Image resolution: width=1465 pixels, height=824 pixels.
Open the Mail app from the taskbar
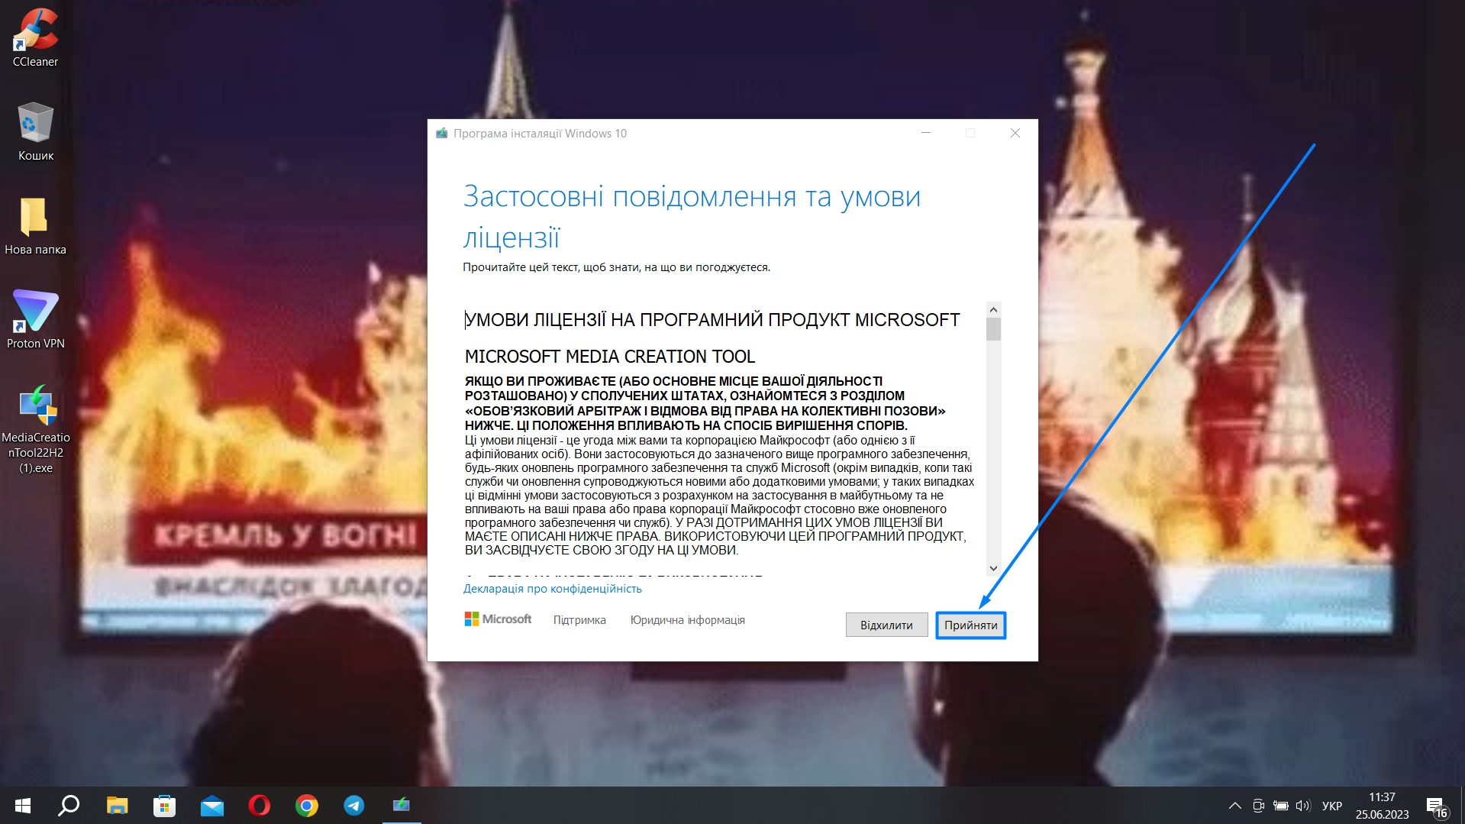pyautogui.click(x=211, y=806)
